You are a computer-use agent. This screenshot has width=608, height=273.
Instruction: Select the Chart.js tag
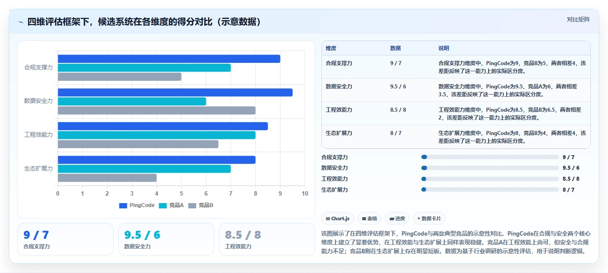coord(338,218)
